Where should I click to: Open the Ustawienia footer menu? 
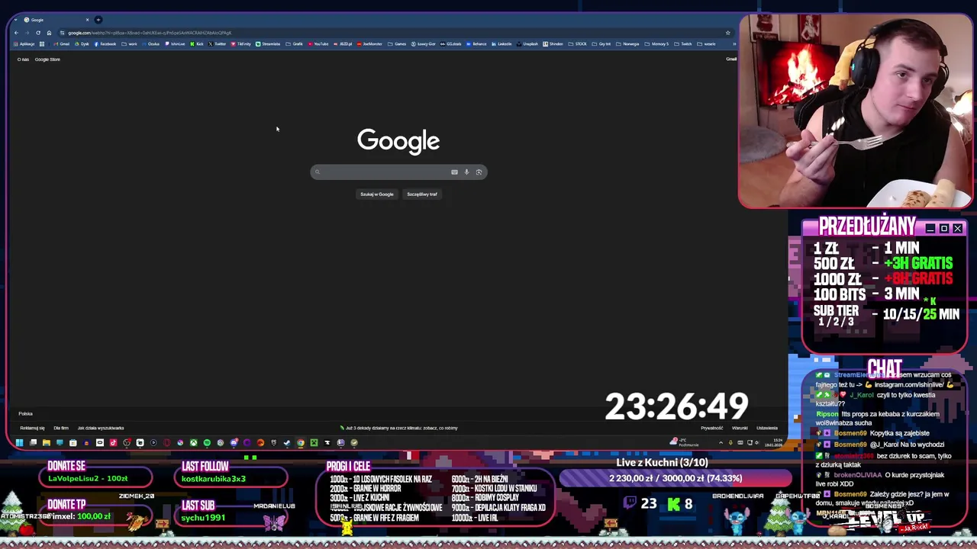click(767, 428)
